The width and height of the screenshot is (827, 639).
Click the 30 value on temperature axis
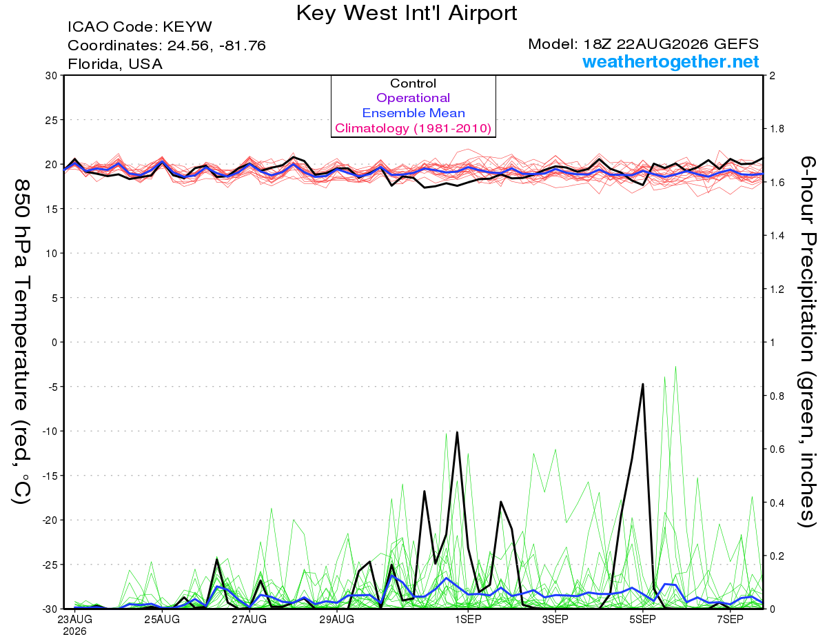click(52, 75)
